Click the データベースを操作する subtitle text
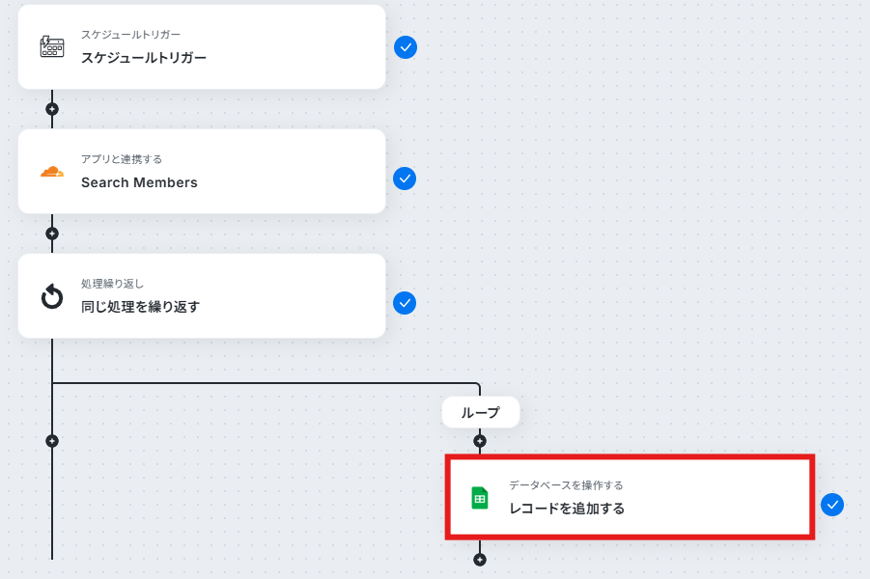Screen dimensions: 870x579 coord(566,485)
